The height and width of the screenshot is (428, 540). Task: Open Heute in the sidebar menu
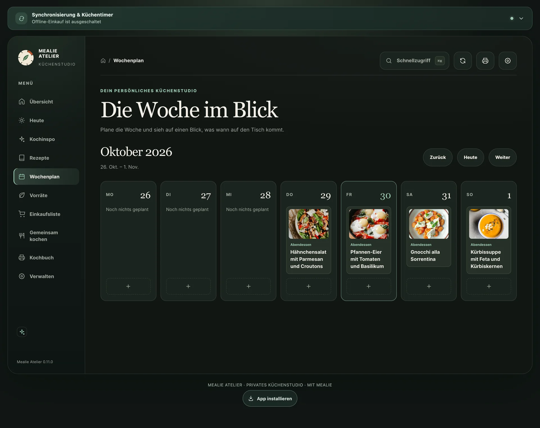pos(46,120)
